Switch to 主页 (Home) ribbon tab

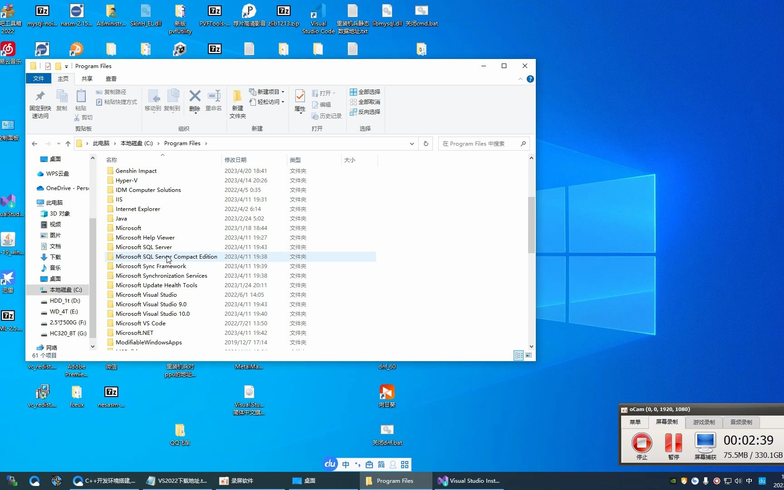click(x=63, y=78)
